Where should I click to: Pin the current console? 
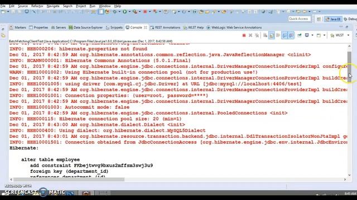pyautogui.click(x=300, y=36)
